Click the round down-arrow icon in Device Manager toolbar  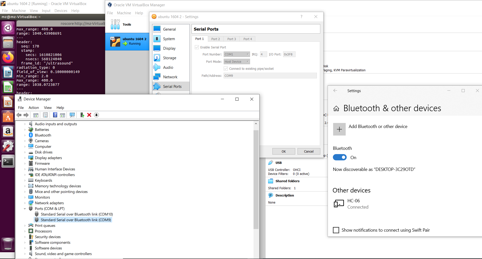point(96,115)
